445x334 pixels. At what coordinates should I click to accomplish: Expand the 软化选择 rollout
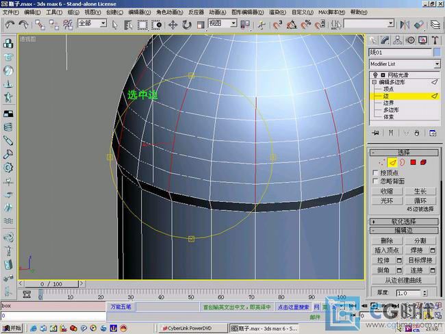(403, 222)
